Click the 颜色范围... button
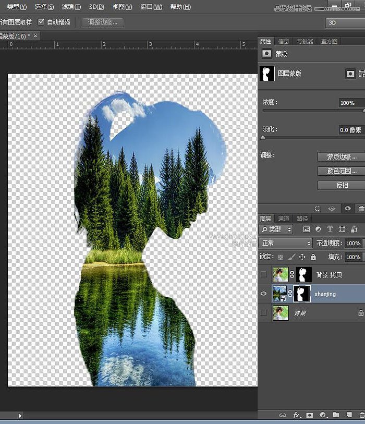This screenshot has height=424, width=365. click(342, 171)
